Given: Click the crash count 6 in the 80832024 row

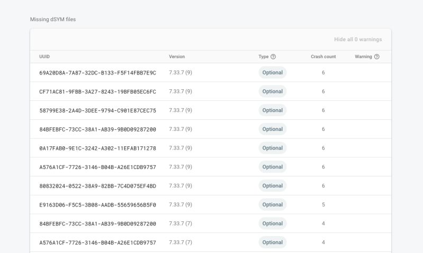Looking at the screenshot, I should [323, 186].
